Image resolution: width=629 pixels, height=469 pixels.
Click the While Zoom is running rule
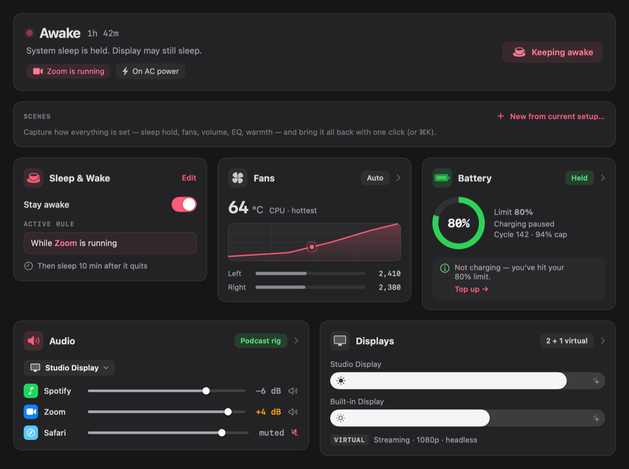(x=110, y=243)
